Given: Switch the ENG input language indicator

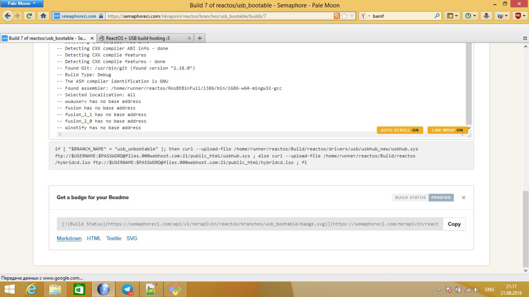Looking at the screenshot, I should [490, 290].
